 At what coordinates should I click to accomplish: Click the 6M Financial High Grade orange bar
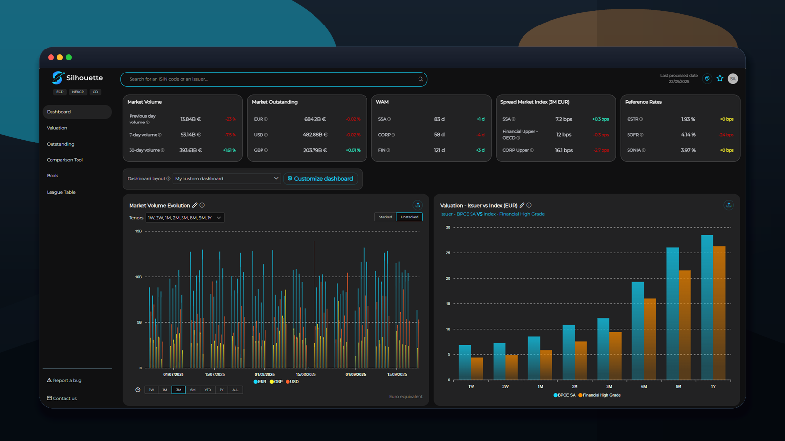pos(650,339)
